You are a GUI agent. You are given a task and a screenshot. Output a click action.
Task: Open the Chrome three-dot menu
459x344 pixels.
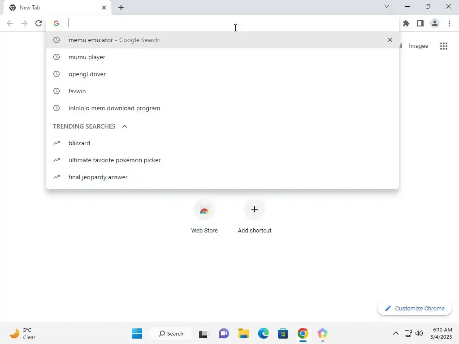449,23
